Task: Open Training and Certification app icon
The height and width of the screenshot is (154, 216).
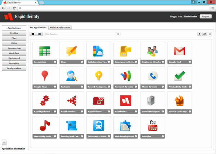Action: point(72,125)
